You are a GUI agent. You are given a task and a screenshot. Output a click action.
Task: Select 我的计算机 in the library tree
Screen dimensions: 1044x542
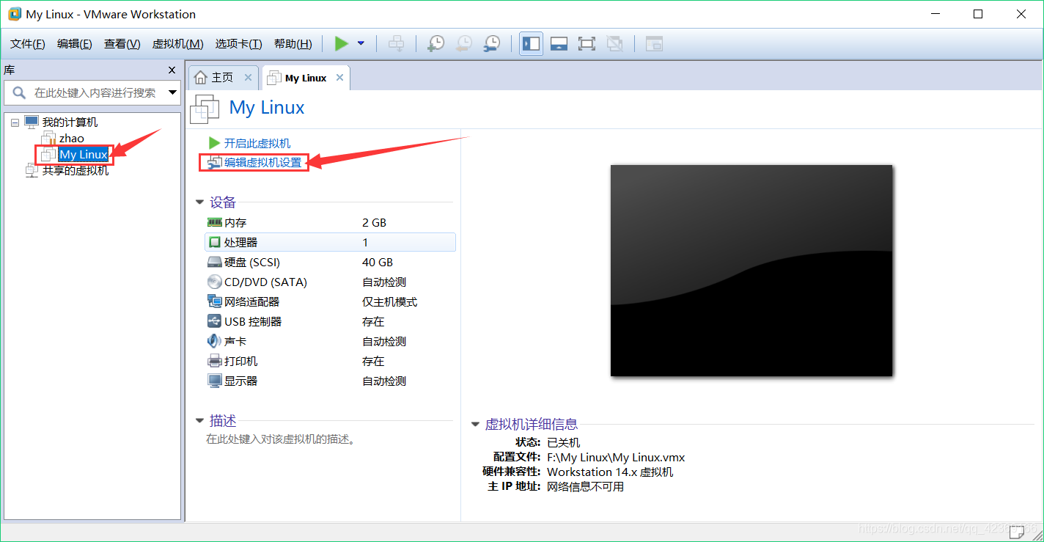click(70, 122)
